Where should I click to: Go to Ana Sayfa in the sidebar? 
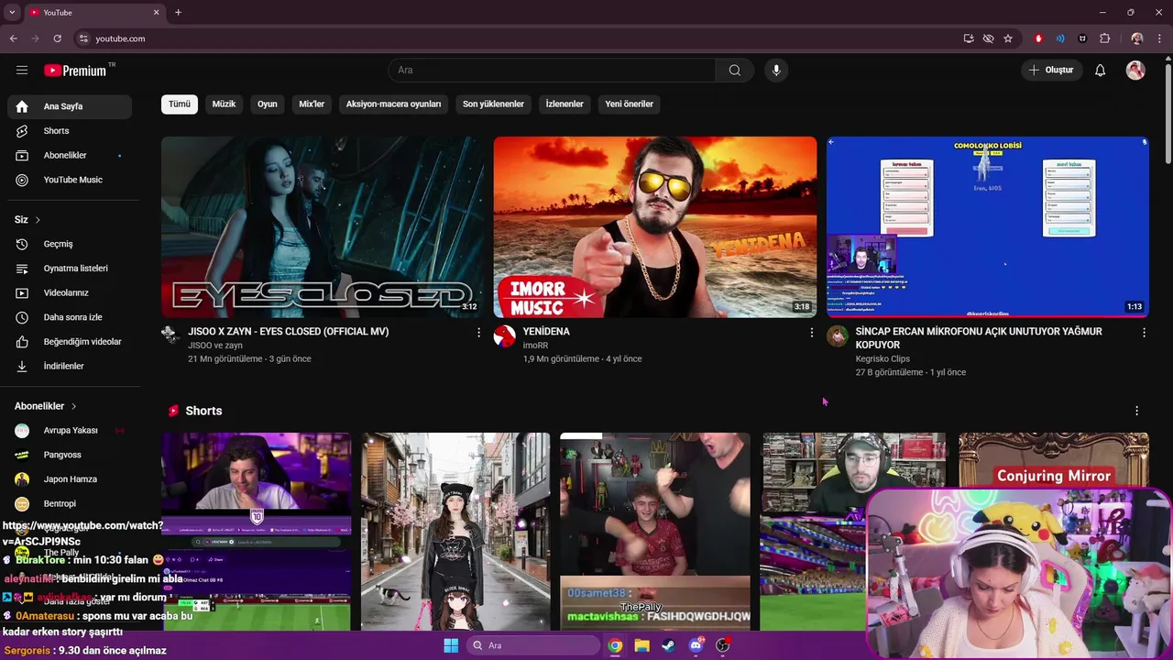[70, 106]
